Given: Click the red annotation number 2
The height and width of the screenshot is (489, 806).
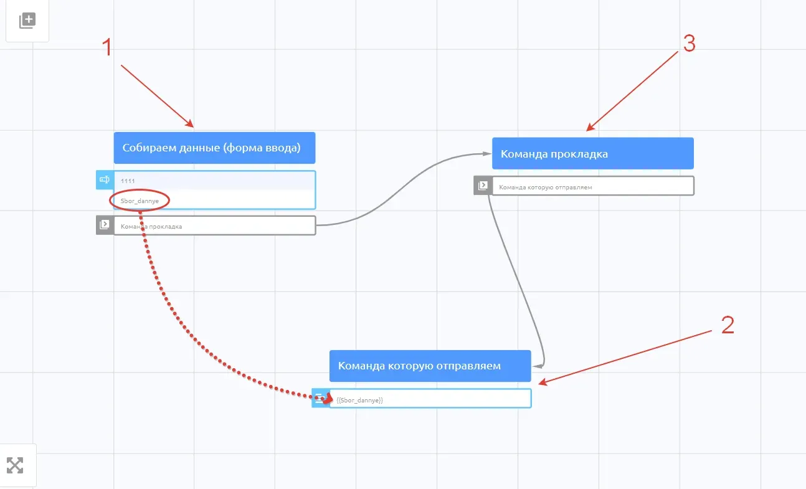Looking at the screenshot, I should [x=728, y=325].
